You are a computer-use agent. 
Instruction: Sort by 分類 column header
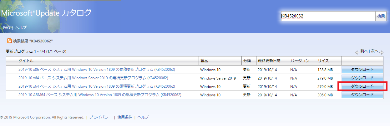click(x=247, y=61)
